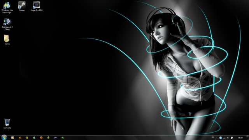Viewport: 249px width, 140px height.
Task: Open the speaker volume control
Action: [228, 138]
